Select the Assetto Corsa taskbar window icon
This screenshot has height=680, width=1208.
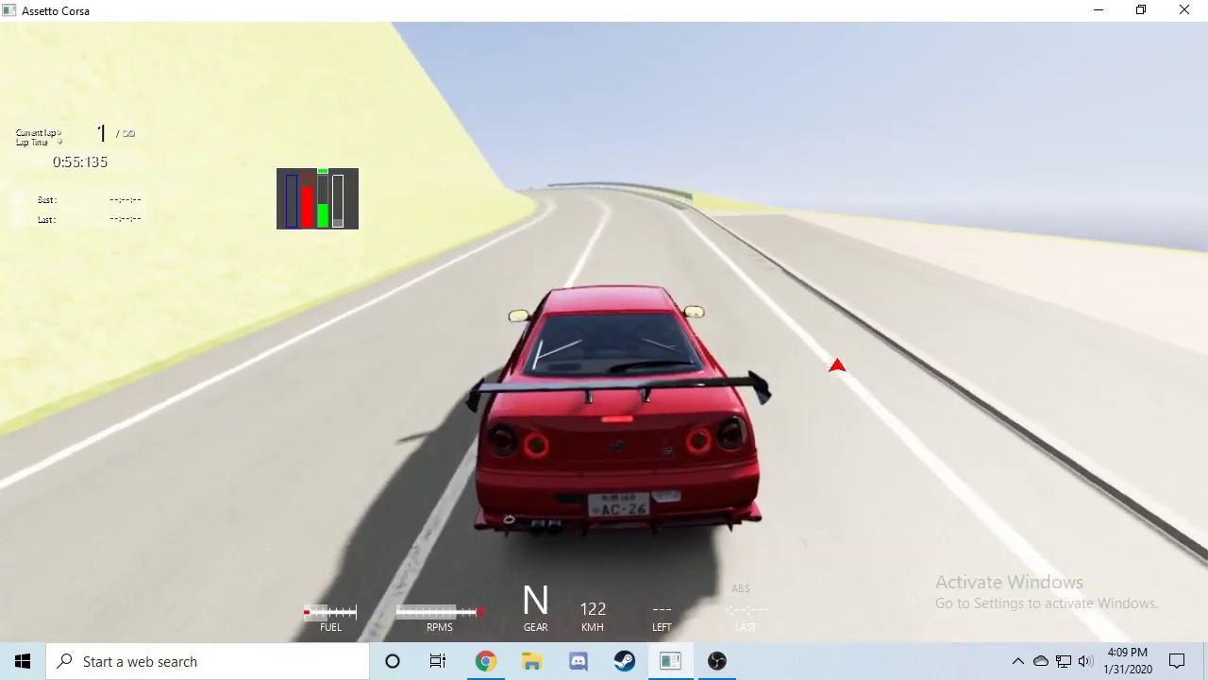click(x=670, y=661)
